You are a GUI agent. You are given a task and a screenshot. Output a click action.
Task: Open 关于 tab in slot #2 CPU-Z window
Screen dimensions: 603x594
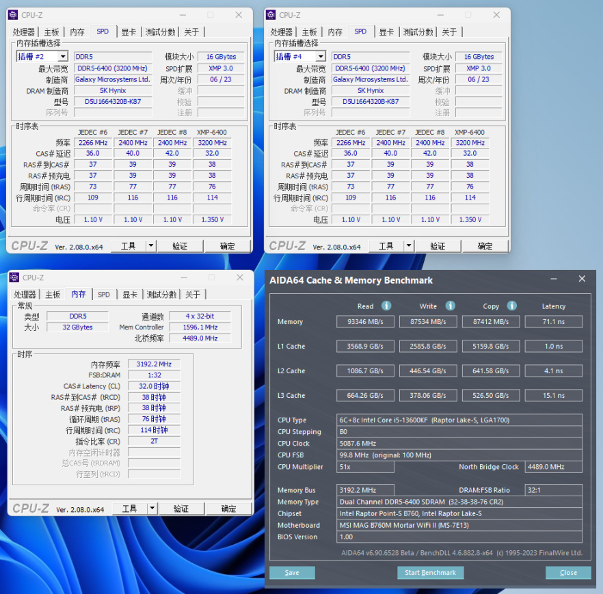(191, 32)
